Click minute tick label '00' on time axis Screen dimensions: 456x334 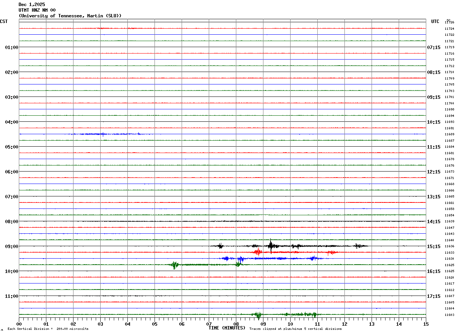[x=19, y=324]
